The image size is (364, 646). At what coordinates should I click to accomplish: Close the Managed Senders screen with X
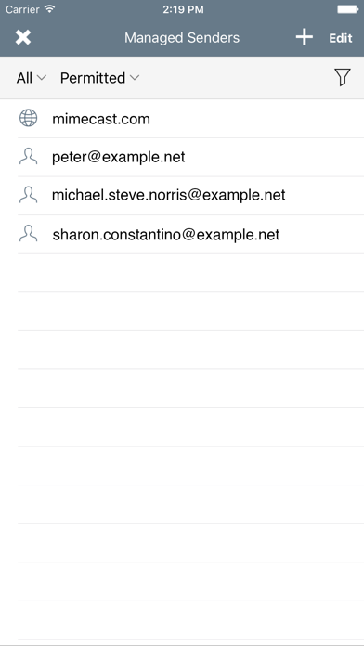[23, 37]
